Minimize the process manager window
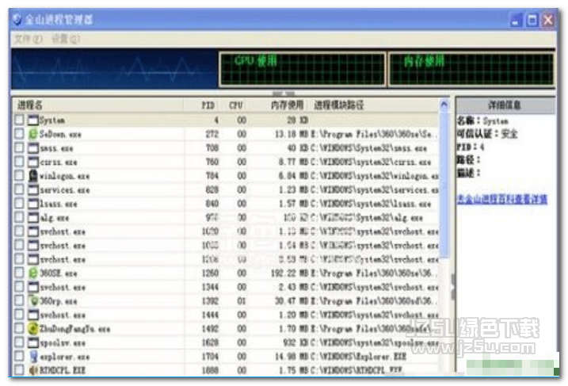568x386 pixels. [x=517, y=20]
